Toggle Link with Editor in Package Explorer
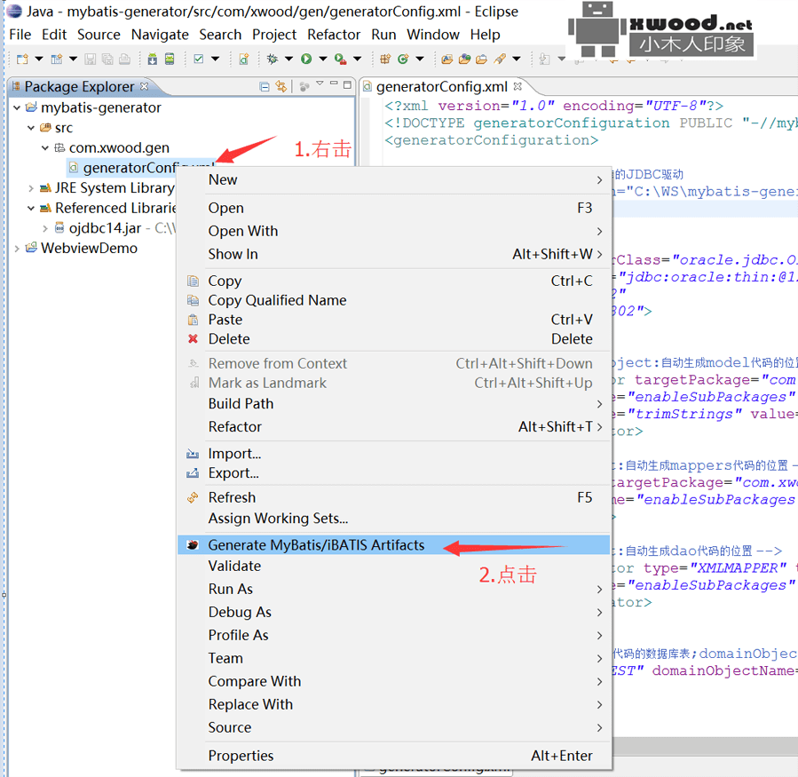Image resolution: width=798 pixels, height=777 pixels. point(280,86)
